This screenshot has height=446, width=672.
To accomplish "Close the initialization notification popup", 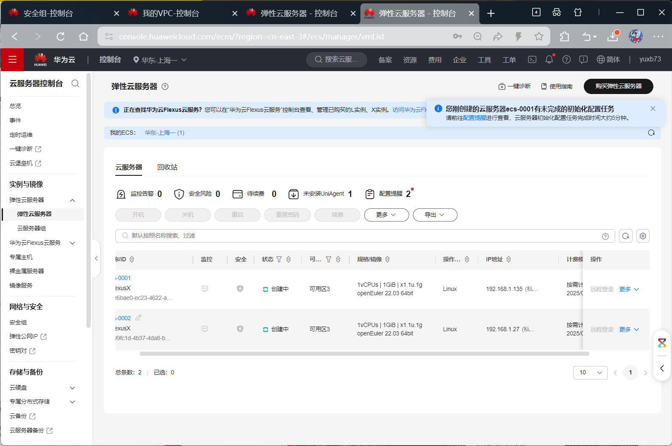I will coord(653,108).
